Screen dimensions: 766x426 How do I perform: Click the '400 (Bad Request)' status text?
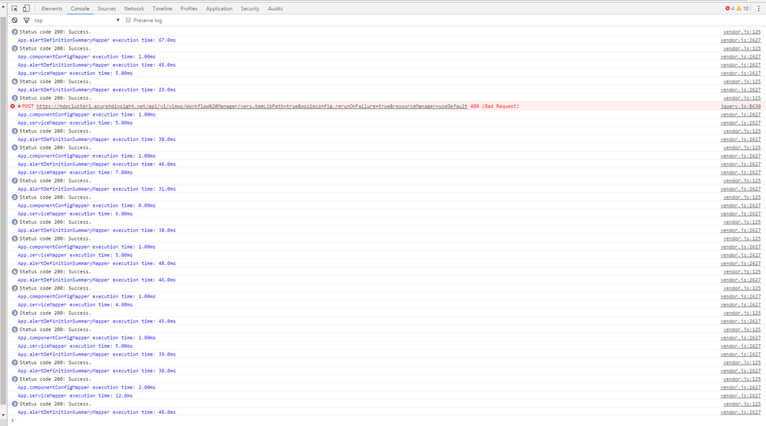tap(495, 106)
